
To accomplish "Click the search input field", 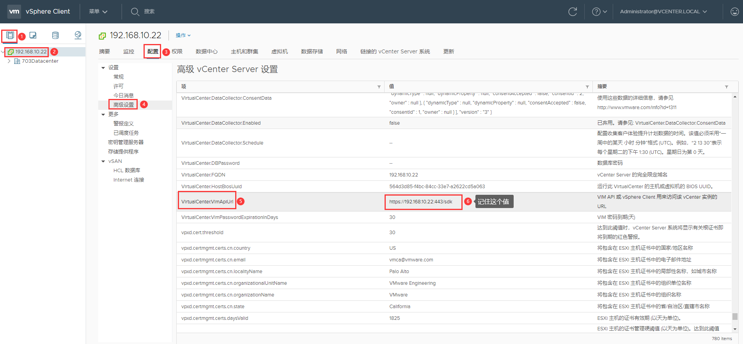I will coord(149,12).
